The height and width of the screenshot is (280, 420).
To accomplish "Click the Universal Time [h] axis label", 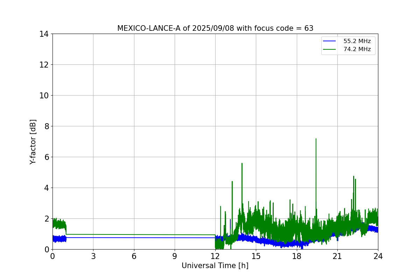I will pos(215,266).
